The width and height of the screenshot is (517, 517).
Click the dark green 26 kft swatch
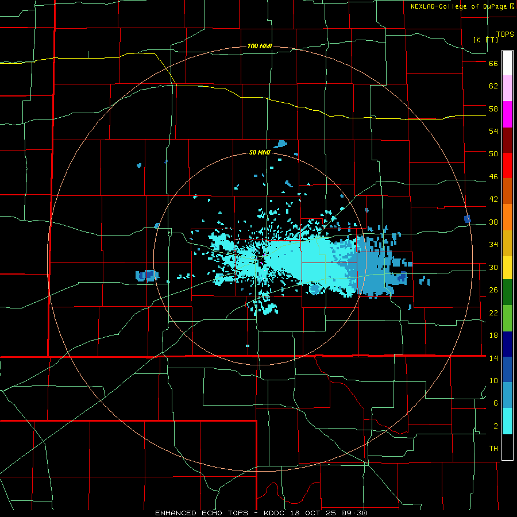point(507,292)
